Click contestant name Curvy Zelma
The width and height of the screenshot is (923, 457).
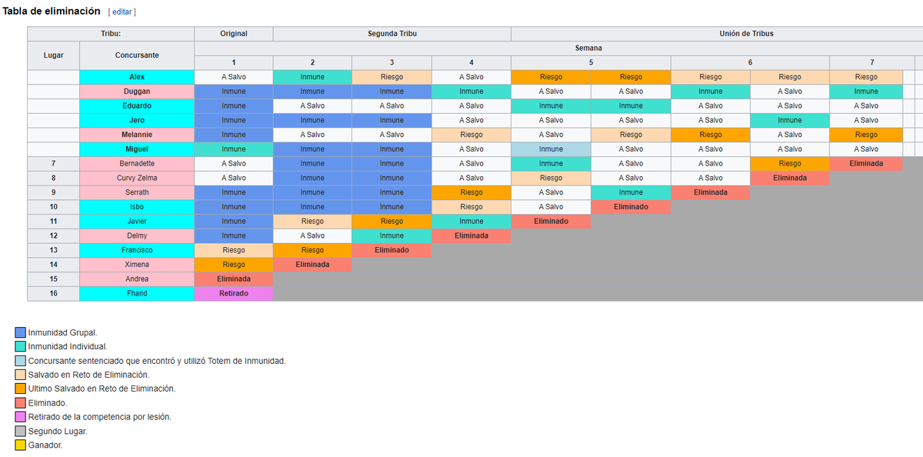(137, 178)
